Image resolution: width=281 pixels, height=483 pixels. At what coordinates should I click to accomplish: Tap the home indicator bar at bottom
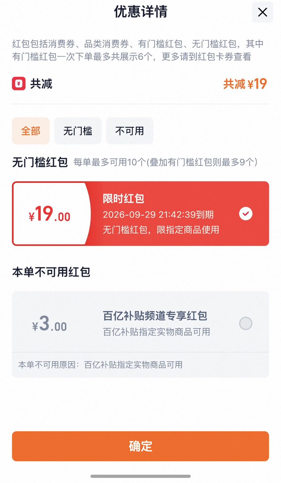140,476
